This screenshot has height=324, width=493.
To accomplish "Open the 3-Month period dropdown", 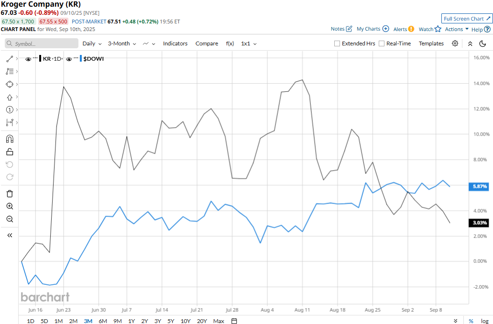I will click(x=122, y=43).
